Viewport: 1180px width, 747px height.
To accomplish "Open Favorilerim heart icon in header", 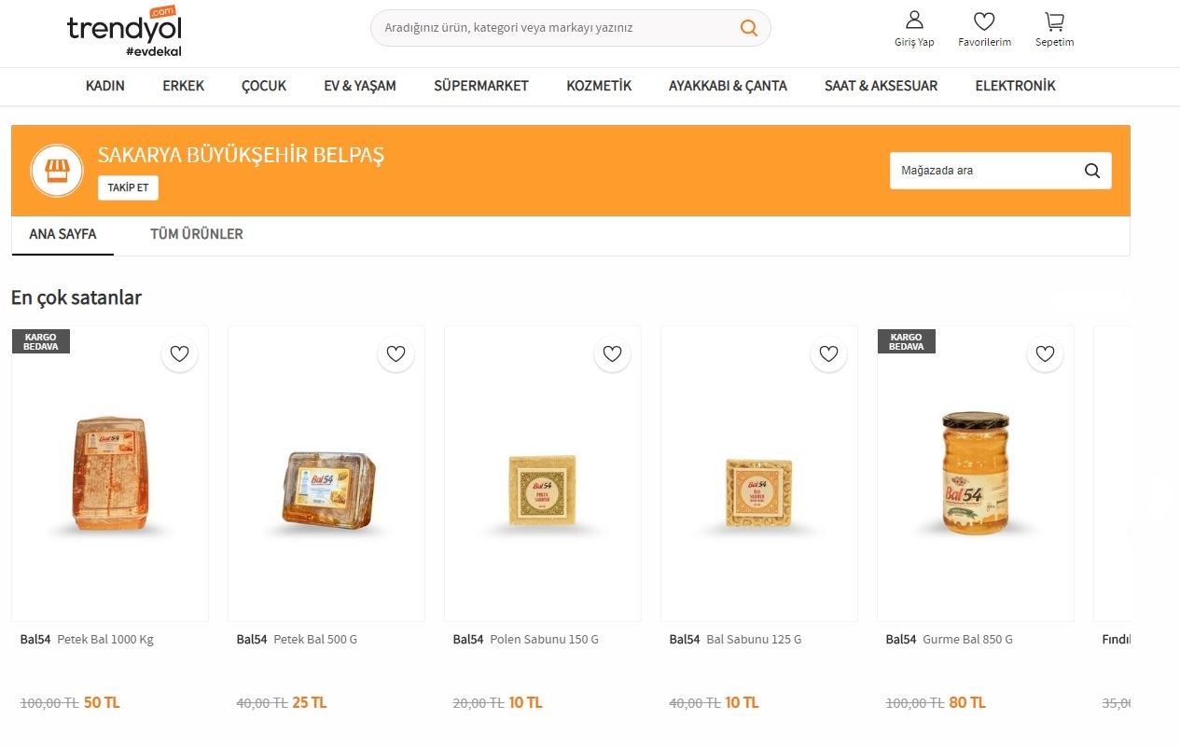I will (x=984, y=21).
